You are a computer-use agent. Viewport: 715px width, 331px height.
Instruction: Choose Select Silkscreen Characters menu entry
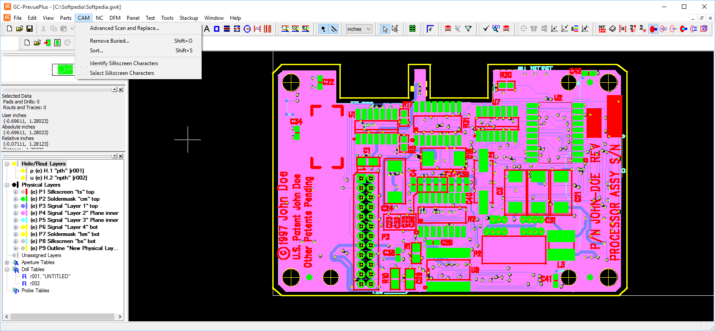pos(139,73)
